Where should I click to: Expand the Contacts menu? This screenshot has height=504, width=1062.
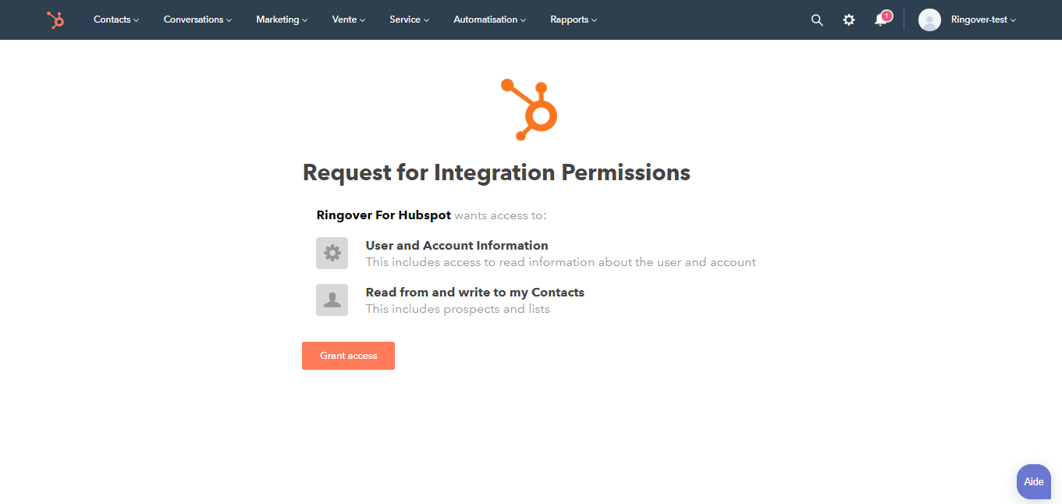(x=116, y=20)
